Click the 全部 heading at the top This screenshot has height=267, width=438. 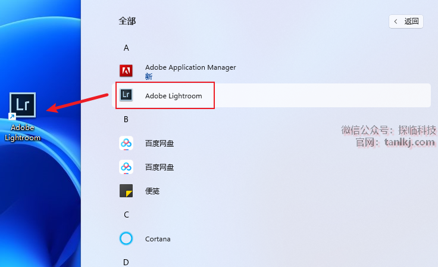coord(127,21)
